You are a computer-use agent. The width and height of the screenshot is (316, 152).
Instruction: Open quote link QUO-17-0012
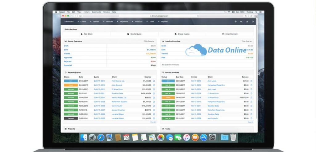pos(99,89)
